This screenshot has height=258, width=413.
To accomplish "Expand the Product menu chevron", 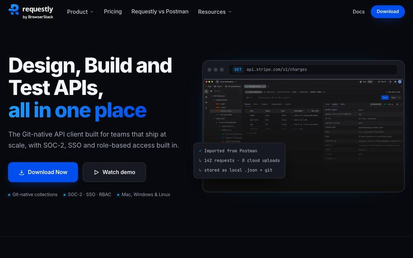I will (92, 12).
